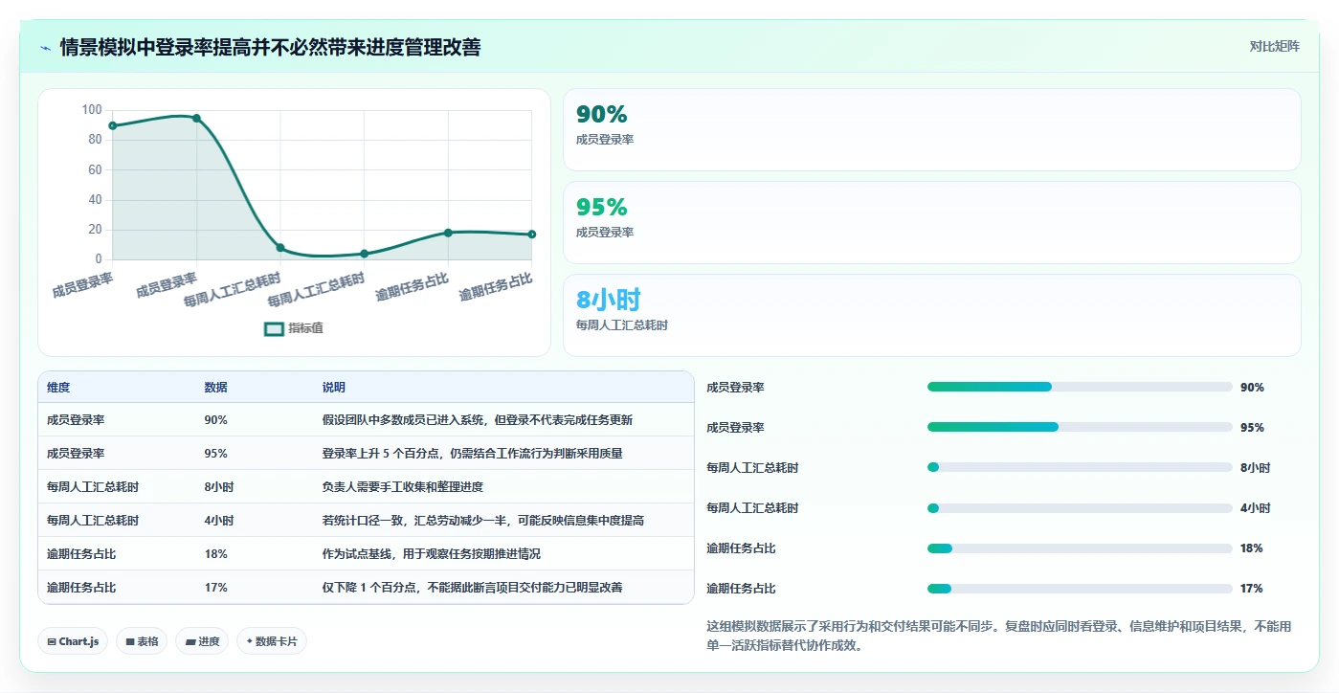Click the 表格 chip
This screenshot has height=693, width=1339.
pos(142,641)
